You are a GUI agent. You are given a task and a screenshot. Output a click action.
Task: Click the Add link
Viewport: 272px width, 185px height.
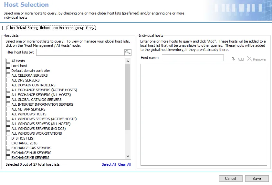[x=241, y=59]
